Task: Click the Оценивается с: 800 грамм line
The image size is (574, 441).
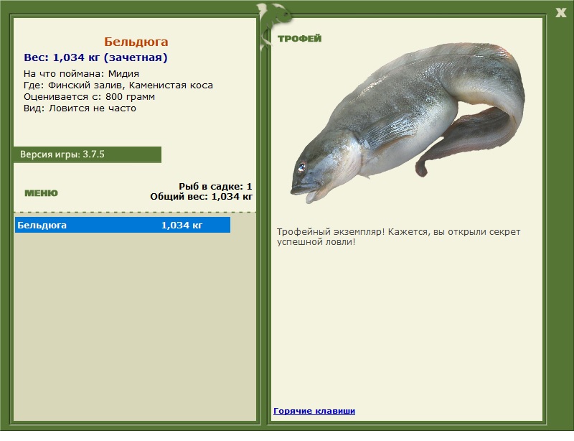Action: (89, 97)
